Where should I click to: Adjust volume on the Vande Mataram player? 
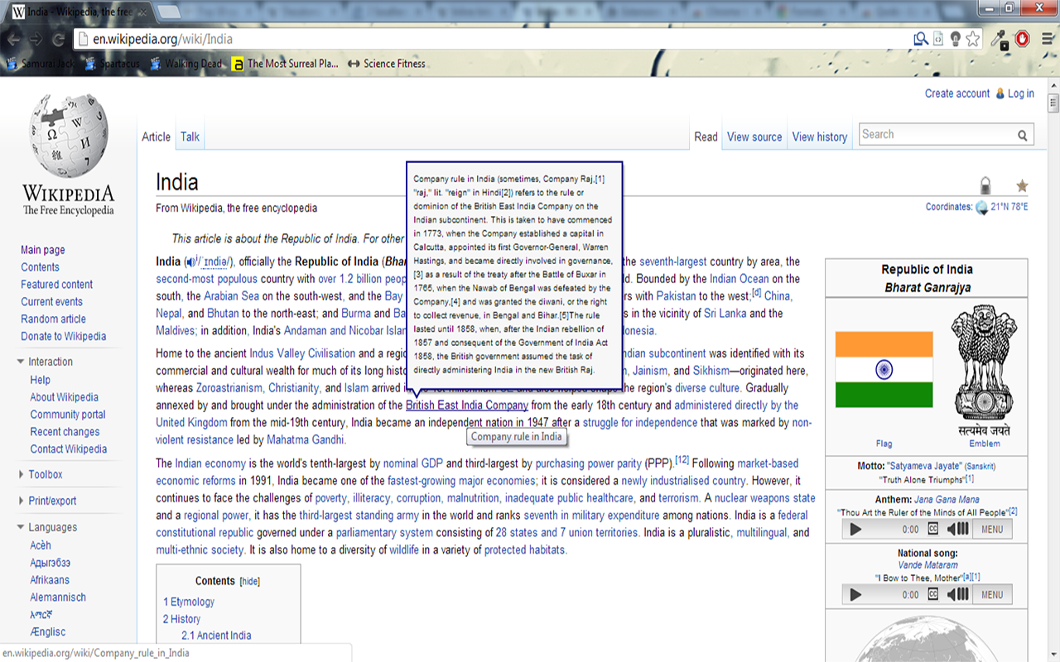[958, 594]
